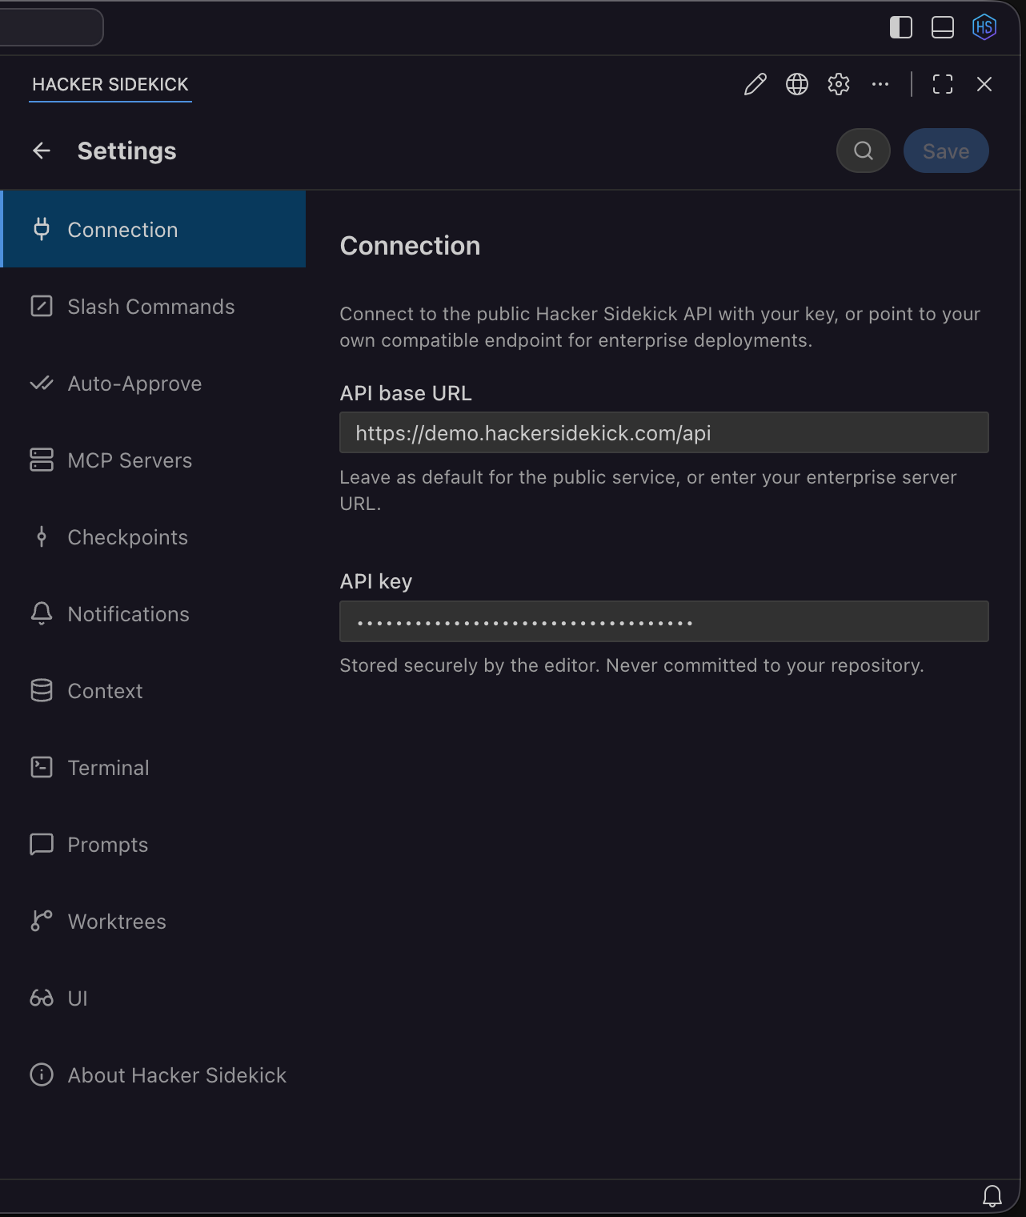Click the server stack MCP icon
The height and width of the screenshot is (1217, 1026).
[42, 460]
